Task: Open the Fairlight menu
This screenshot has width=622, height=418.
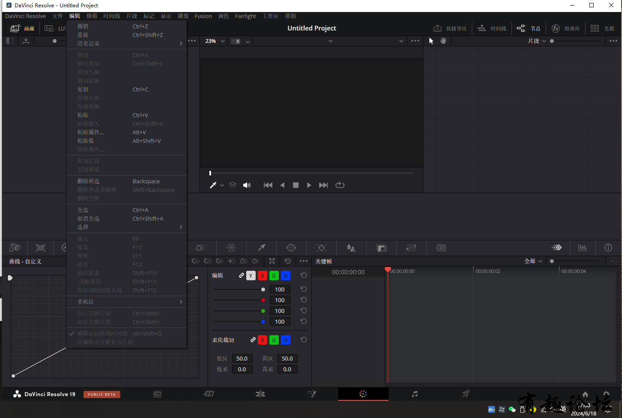Action: 245,16
